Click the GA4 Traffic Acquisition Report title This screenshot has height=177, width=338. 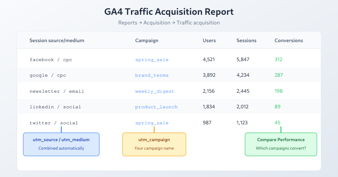[x=169, y=12]
